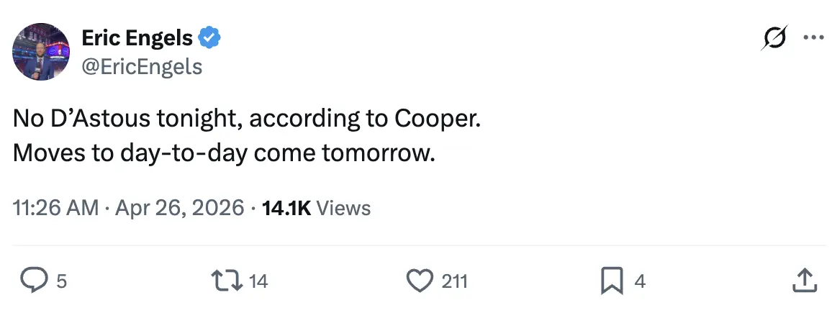Click the repost count of 14
This screenshot has height=313, width=837.
pos(258,281)
